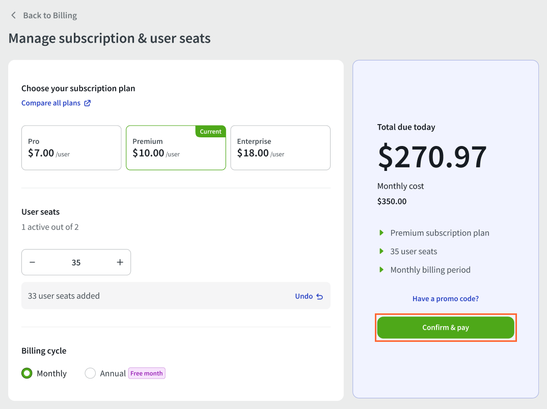This screenshot has height=409, width=547.
Task: Click the external-link icon beside Compare all plans
Action: (88, 103)
